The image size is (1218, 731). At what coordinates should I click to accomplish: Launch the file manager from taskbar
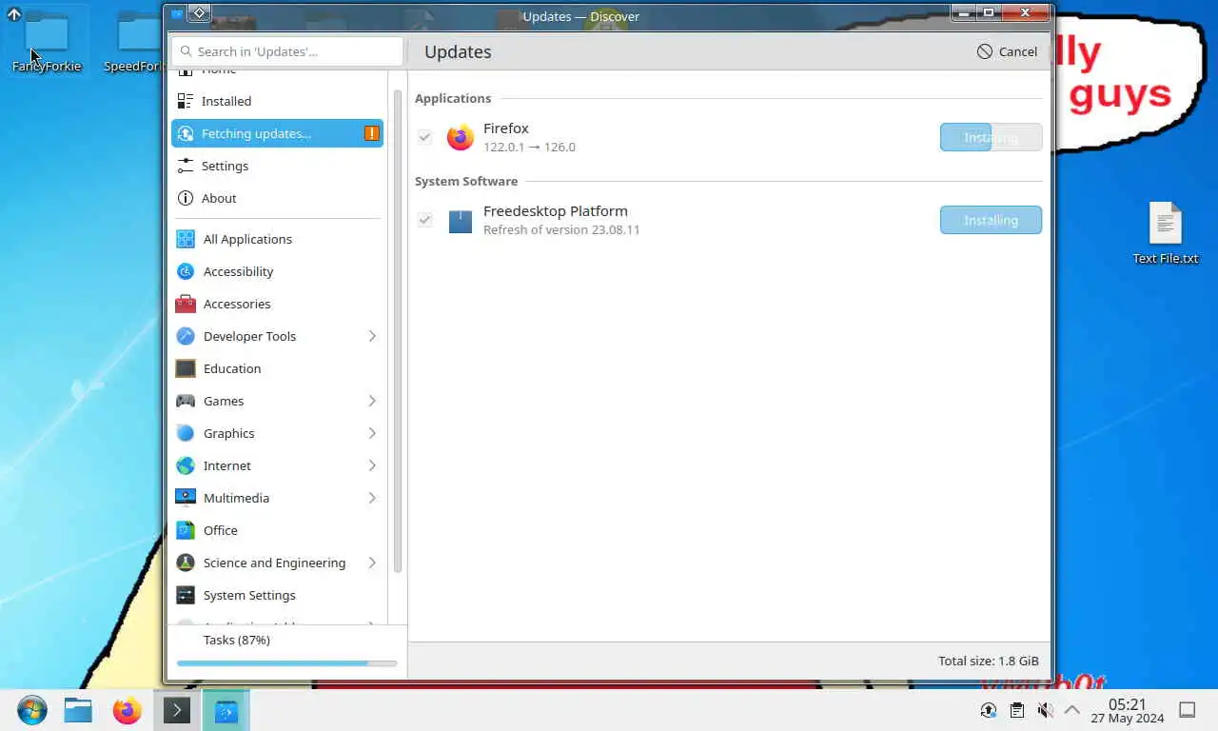[x=78, y=710]
